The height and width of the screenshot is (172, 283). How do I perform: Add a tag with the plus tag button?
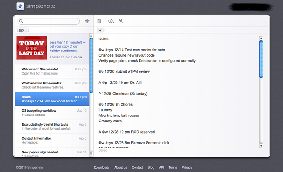tap(101, 30)
